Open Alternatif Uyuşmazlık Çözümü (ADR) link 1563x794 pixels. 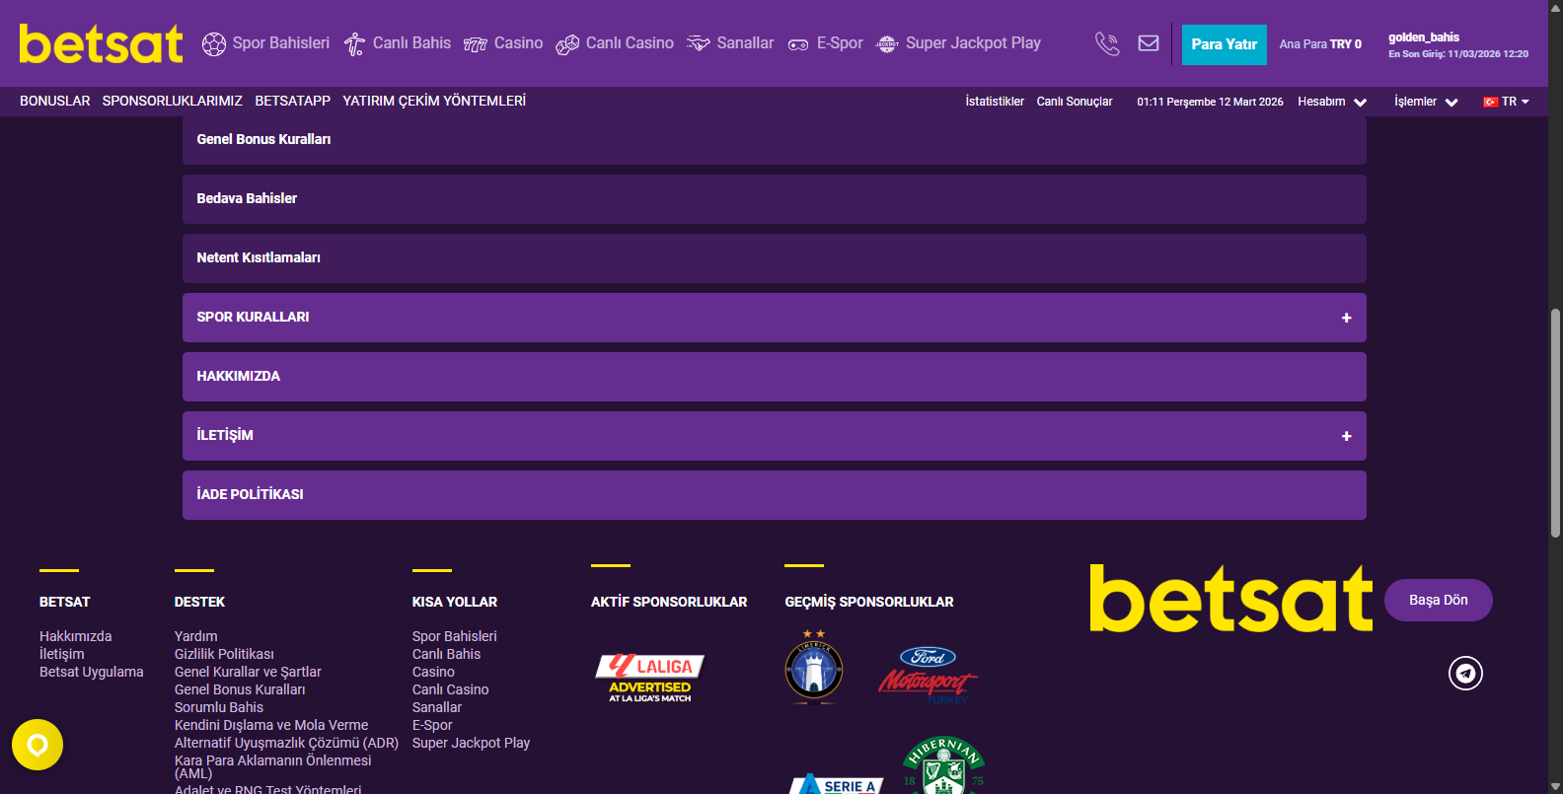click(x=286, y=743)
